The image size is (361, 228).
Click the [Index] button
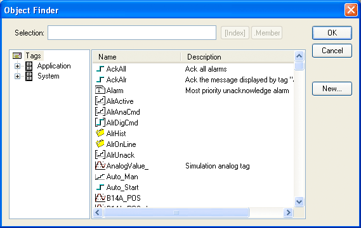pos(235,33)
